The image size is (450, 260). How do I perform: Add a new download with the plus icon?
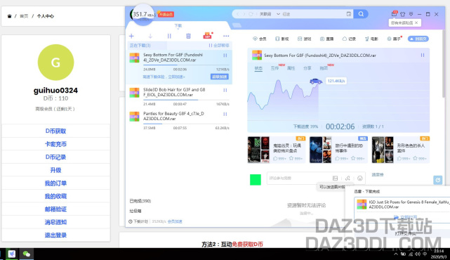[131, 36]
